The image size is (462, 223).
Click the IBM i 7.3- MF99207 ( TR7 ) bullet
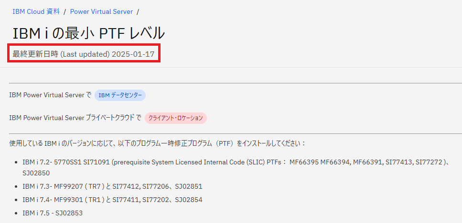pyautogui.click(x=112, y=187)
